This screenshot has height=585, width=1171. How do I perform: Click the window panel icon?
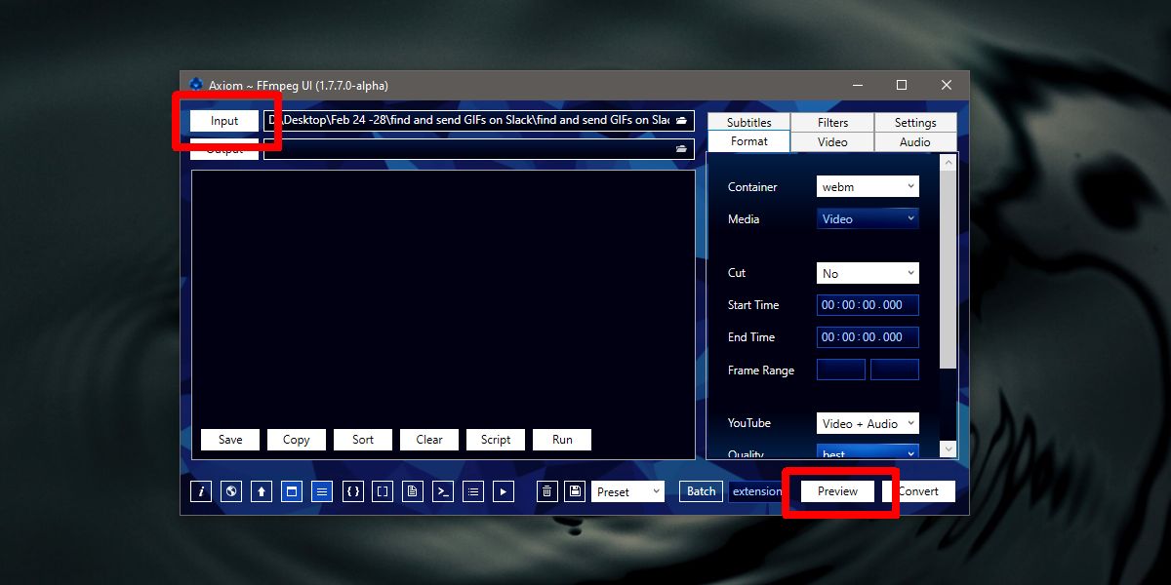pos(292,491)
